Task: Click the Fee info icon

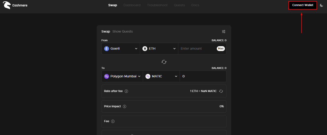Action: point(113,121)
